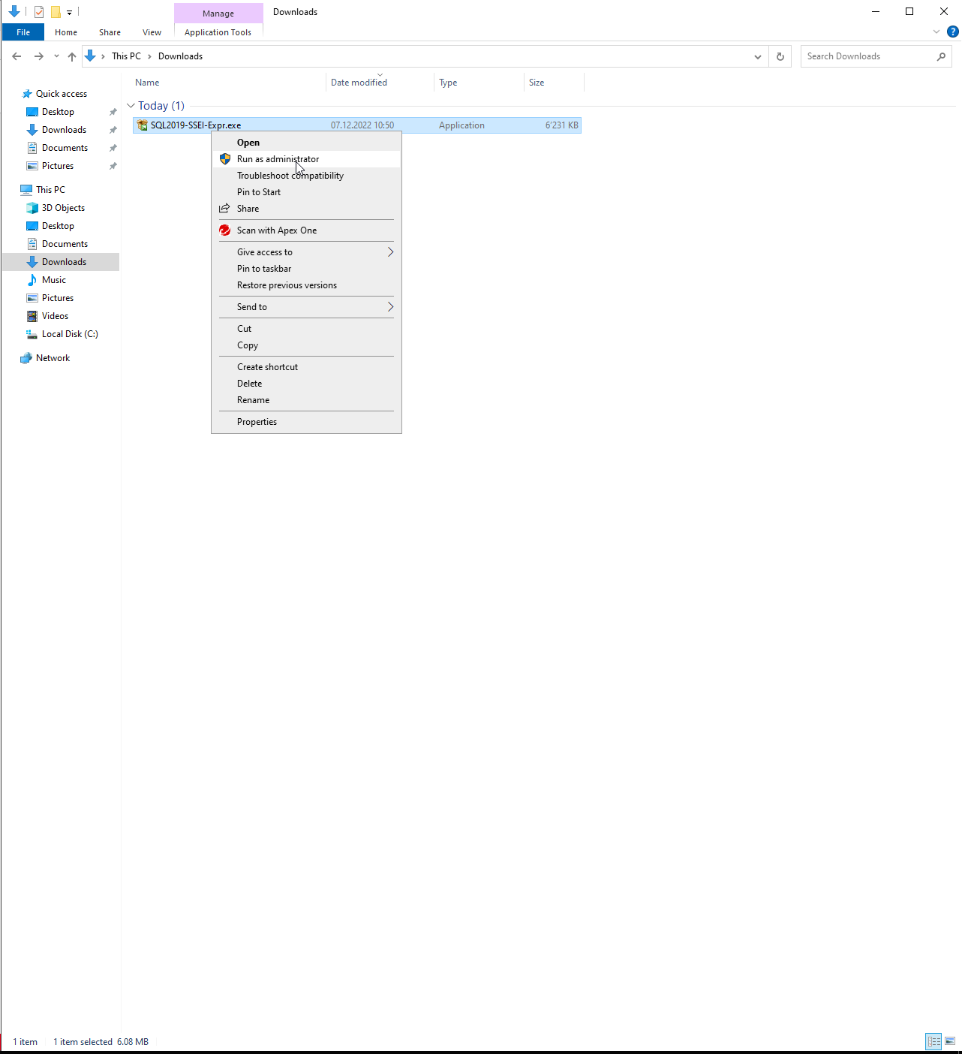Expand the Send to submenu
Viewport: 962px width, 1054px height.
pyautogui.click(x=306, y=307)
